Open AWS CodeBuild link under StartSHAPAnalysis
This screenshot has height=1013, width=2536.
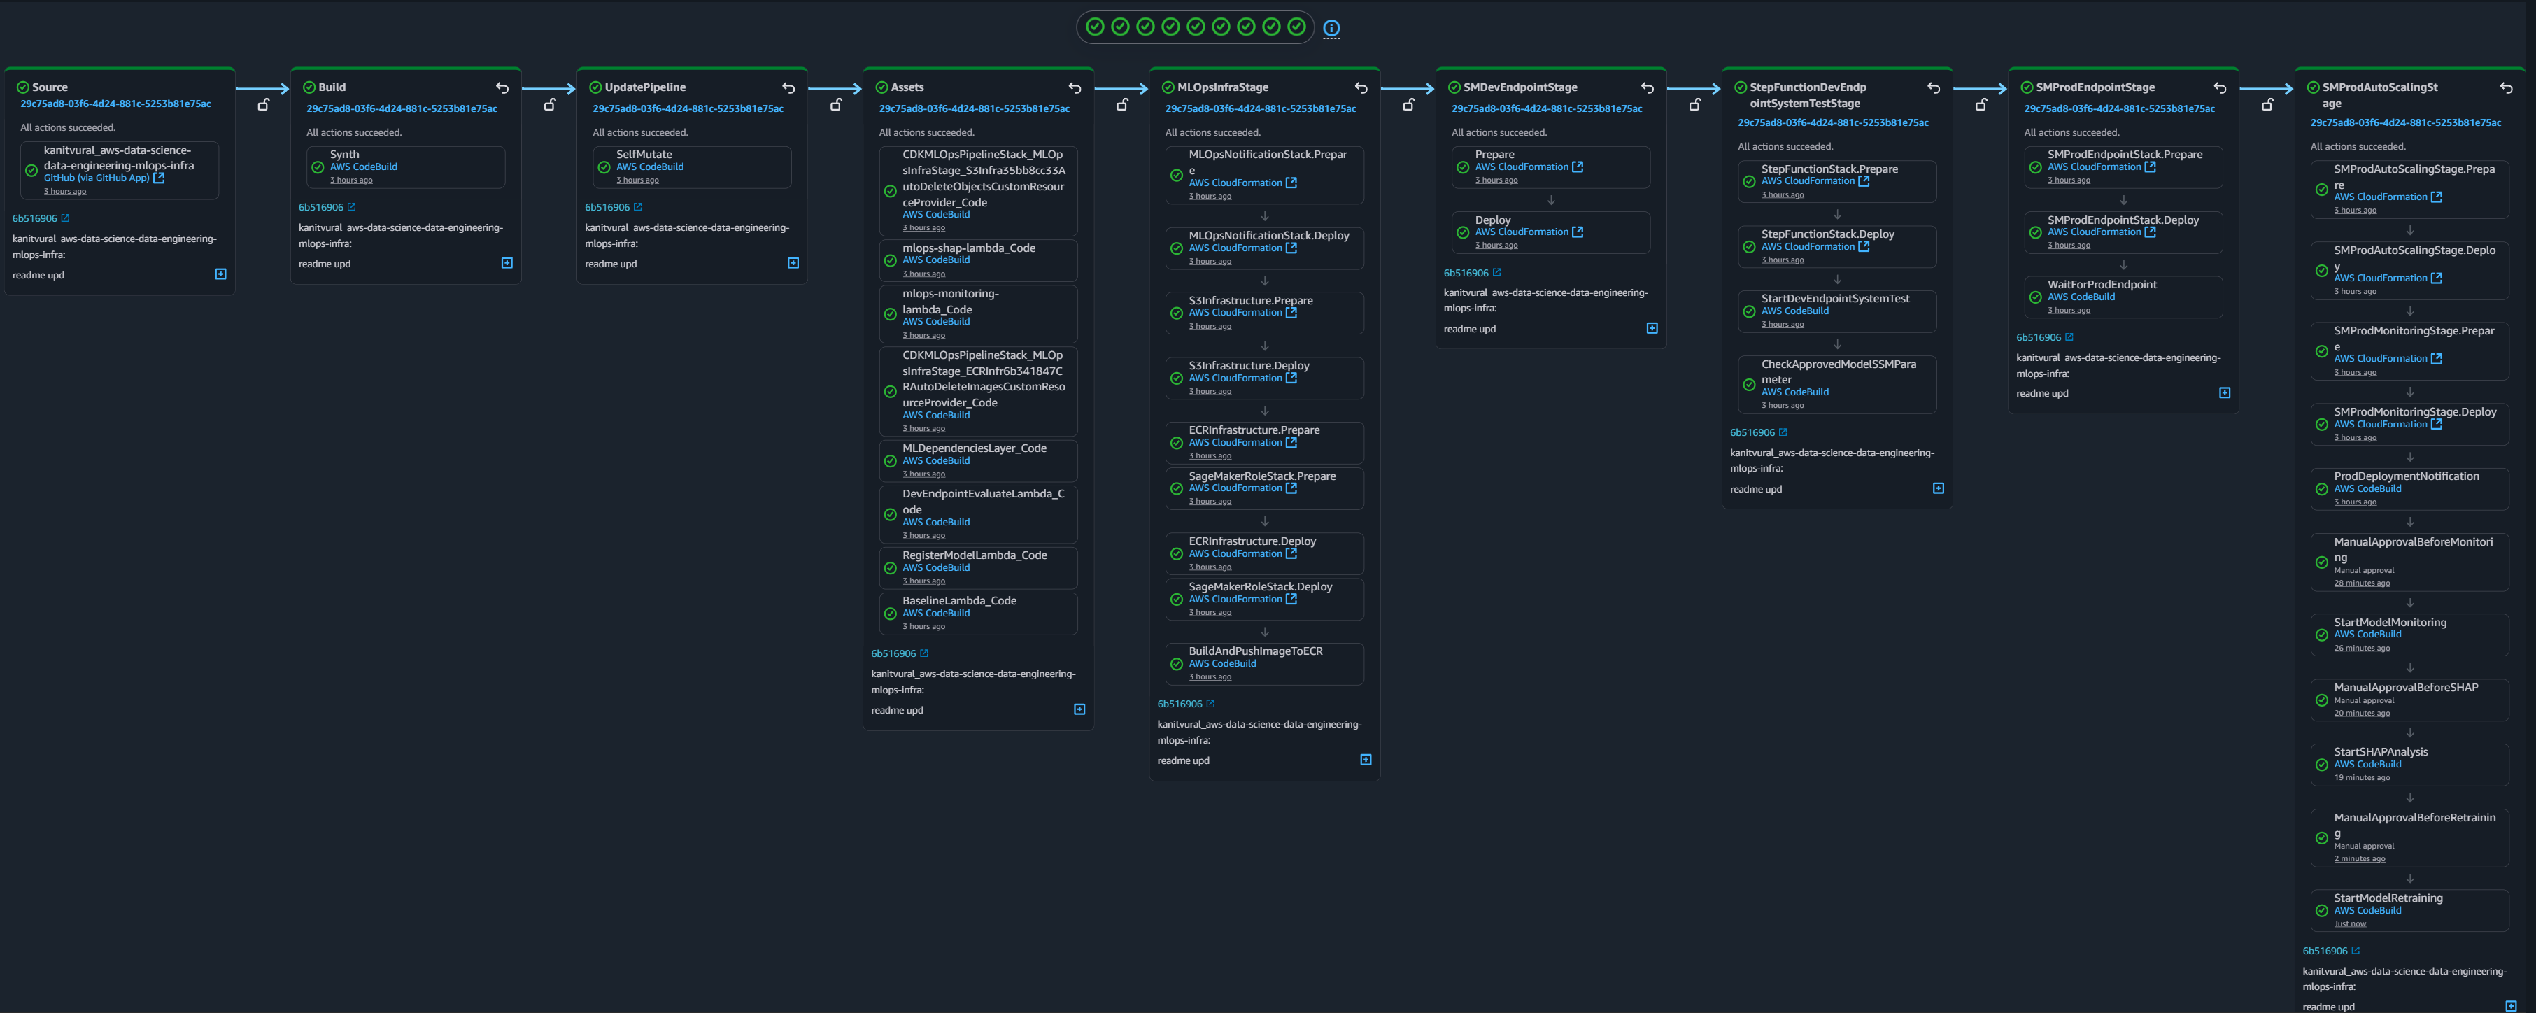point(2367,764)
